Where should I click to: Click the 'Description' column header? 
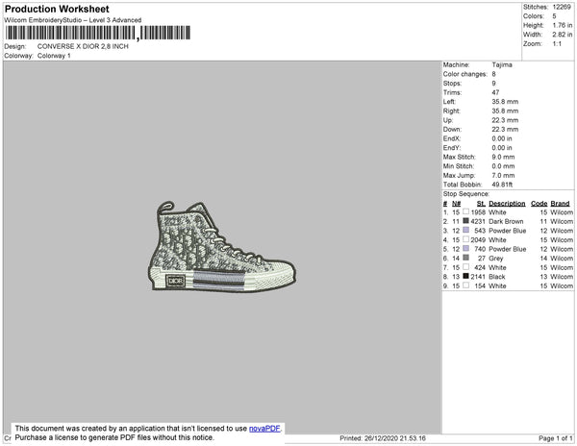coord(507,204)
